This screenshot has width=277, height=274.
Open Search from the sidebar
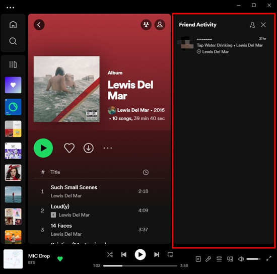point(13,41)
